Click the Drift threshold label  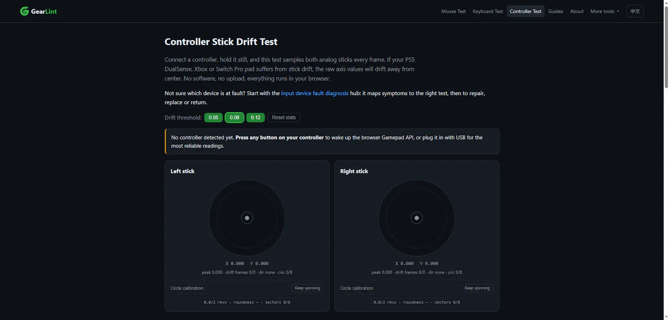point(183,117)
